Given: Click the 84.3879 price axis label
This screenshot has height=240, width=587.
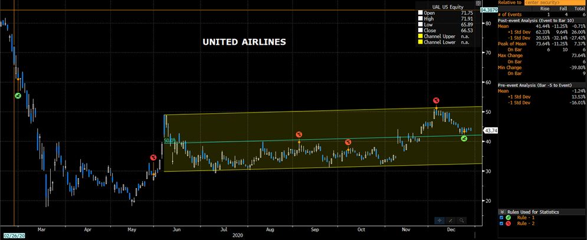Looking at the screenshot, I should (x=488, y=10).
